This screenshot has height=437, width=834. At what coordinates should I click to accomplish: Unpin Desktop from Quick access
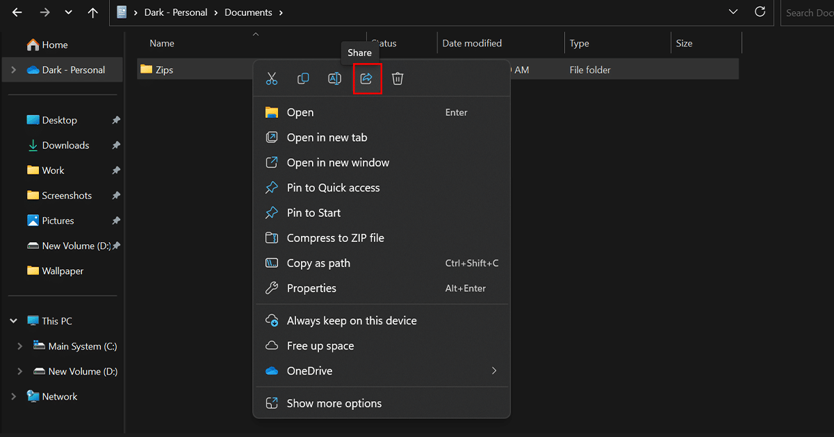click(116, 121)
